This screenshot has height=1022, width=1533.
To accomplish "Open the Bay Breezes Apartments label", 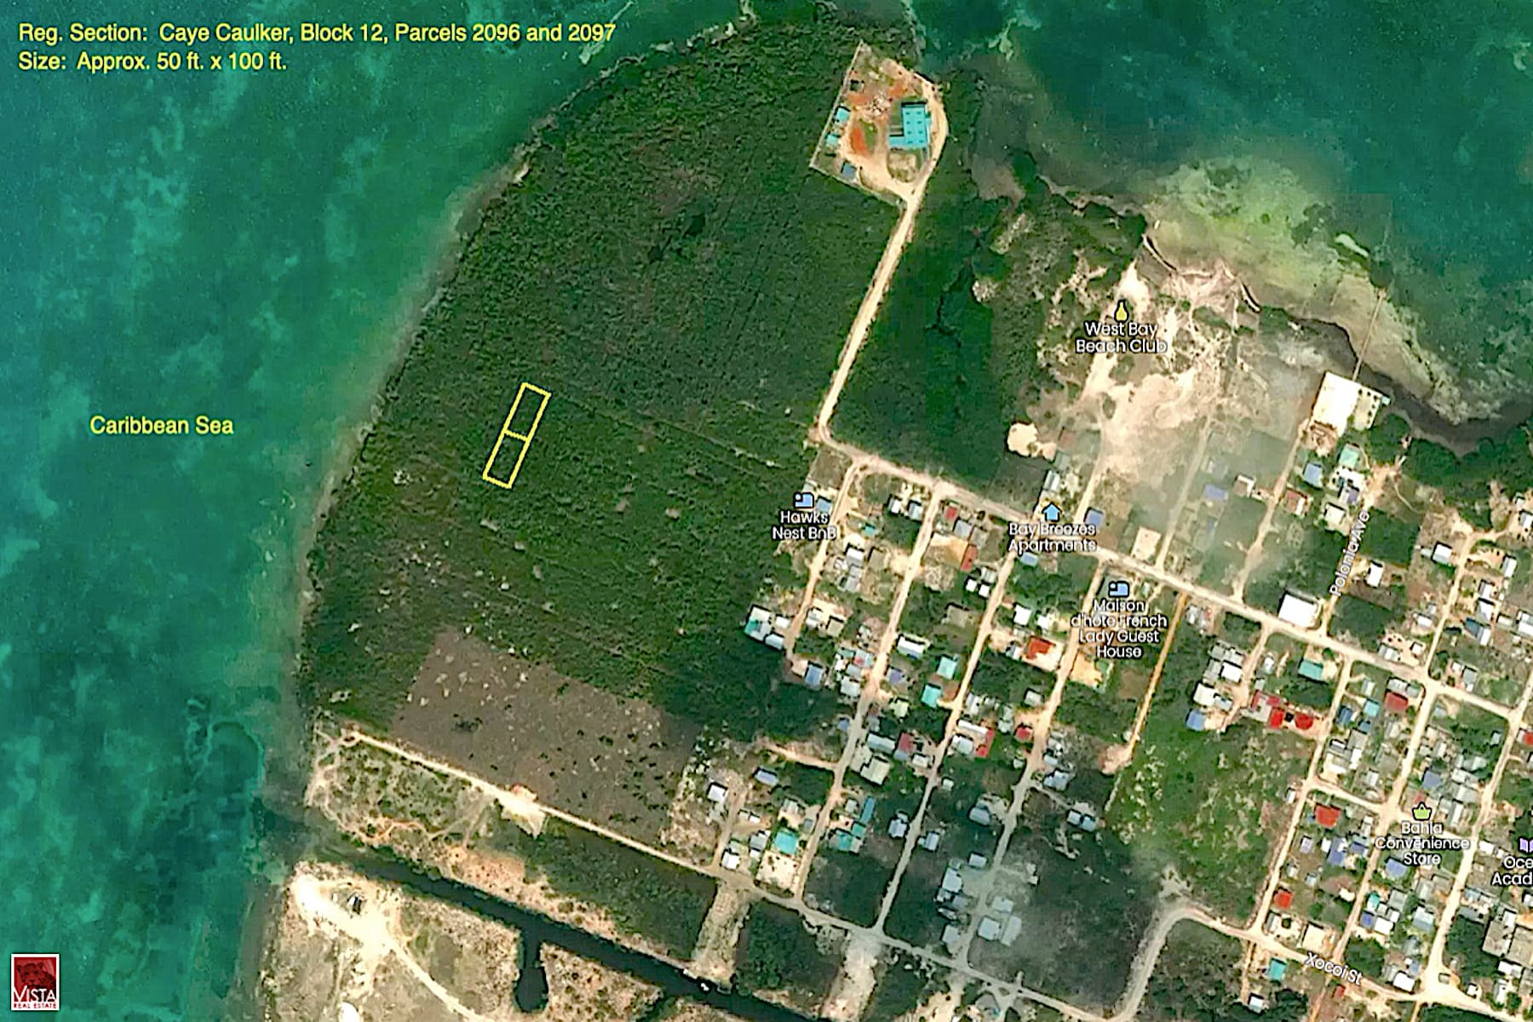I will pyautogui.click(x=1051, y=537).
